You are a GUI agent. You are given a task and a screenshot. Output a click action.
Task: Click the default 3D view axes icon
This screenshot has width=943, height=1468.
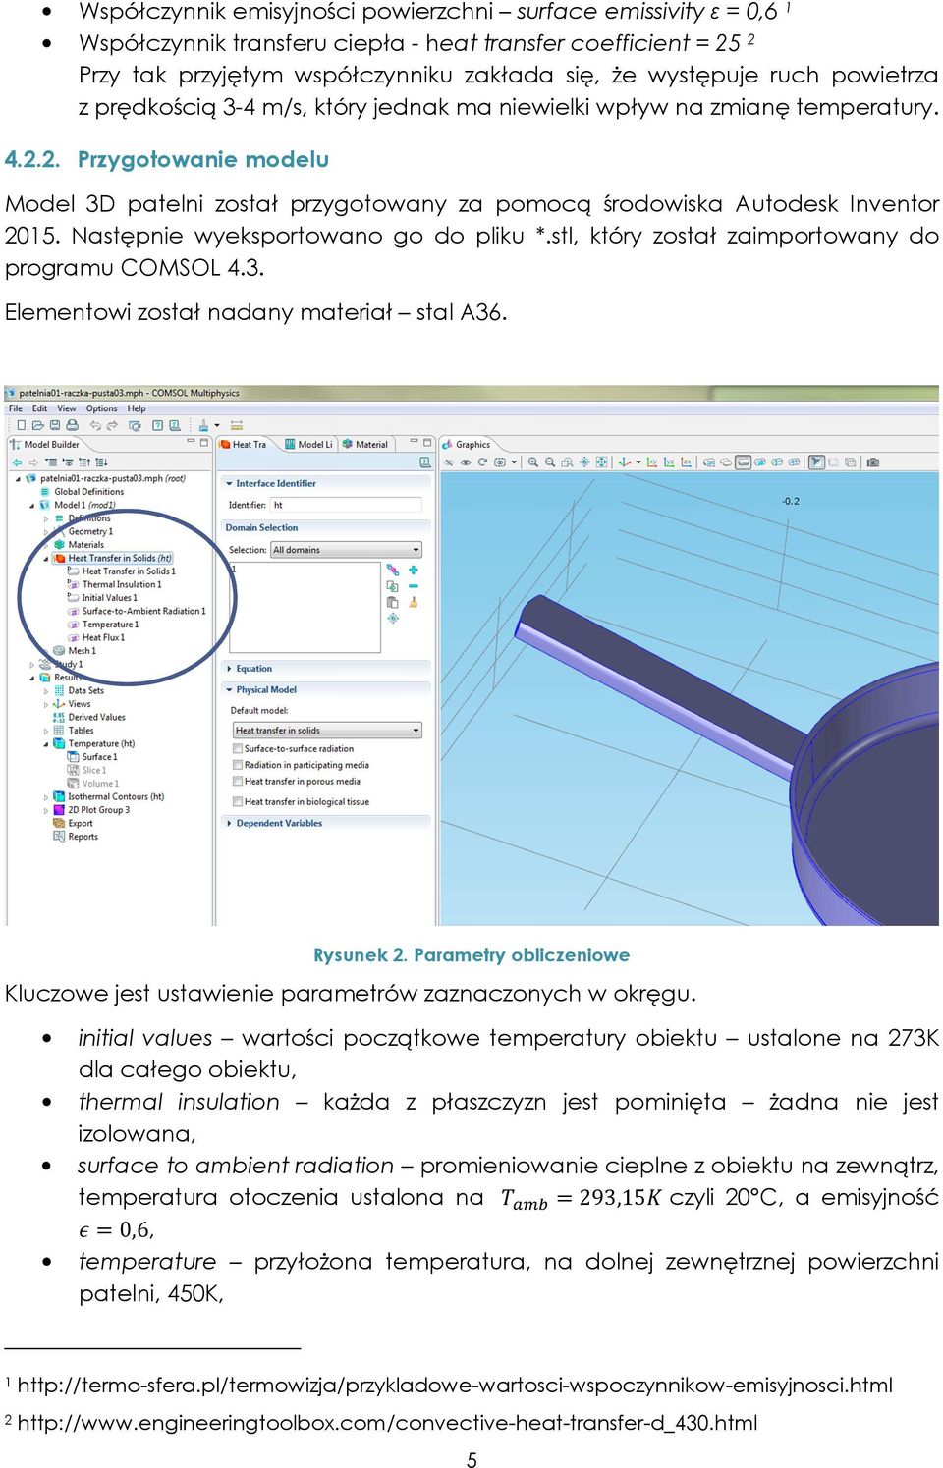point(625,462)
